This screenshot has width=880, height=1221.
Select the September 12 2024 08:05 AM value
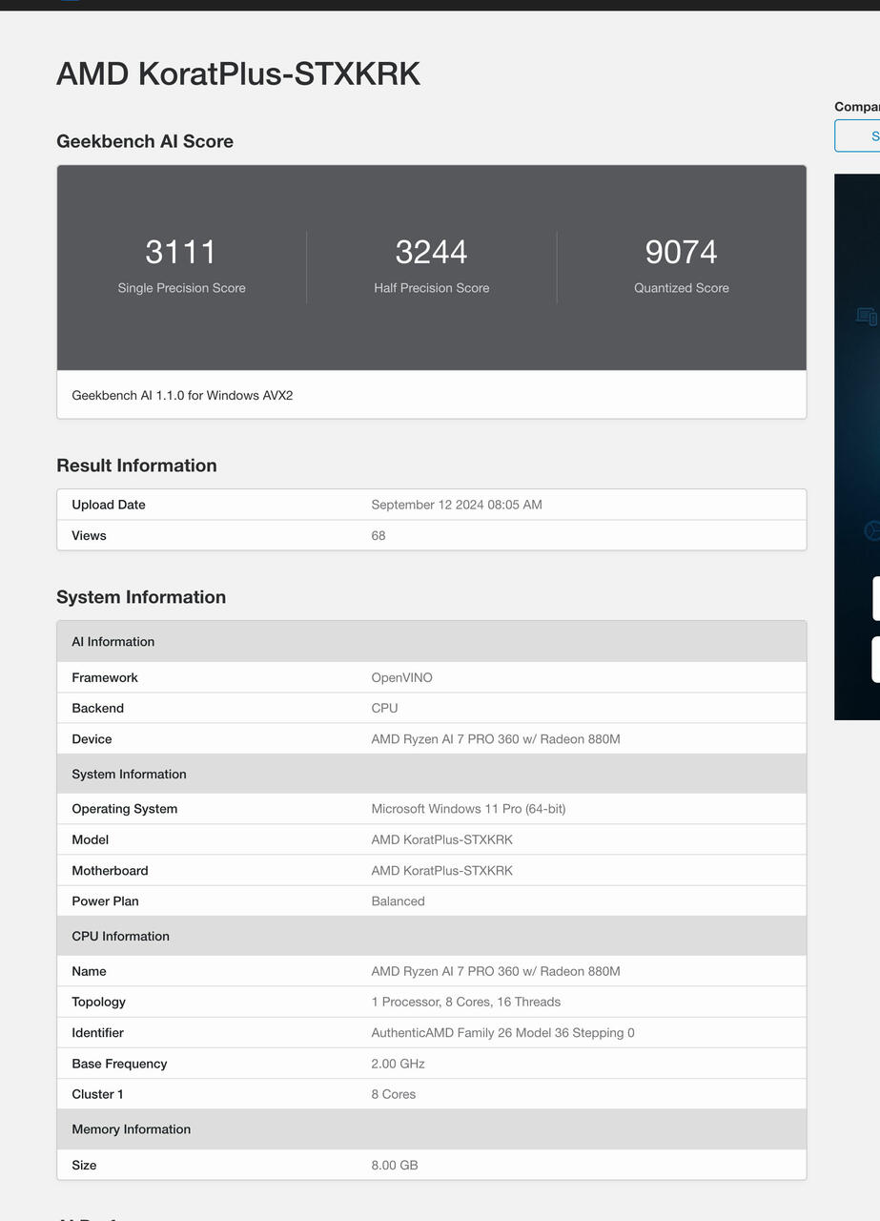click(457, 505)
